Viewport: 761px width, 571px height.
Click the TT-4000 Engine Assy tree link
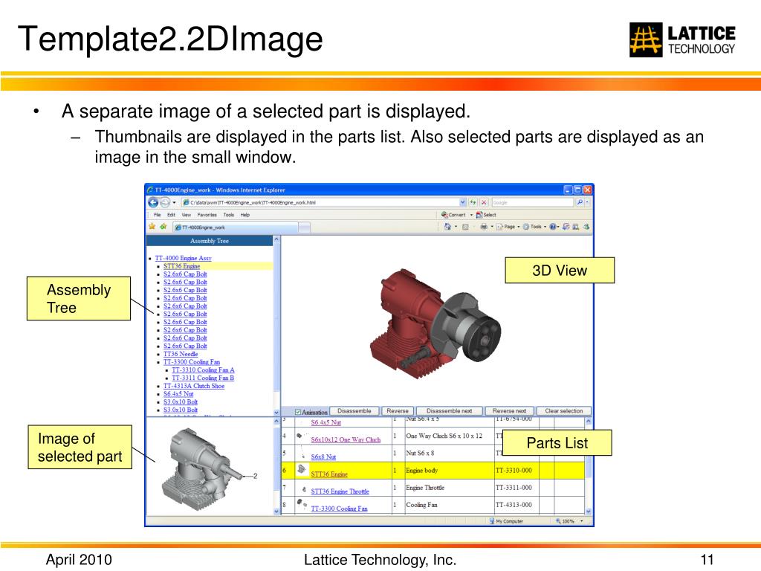183,258
